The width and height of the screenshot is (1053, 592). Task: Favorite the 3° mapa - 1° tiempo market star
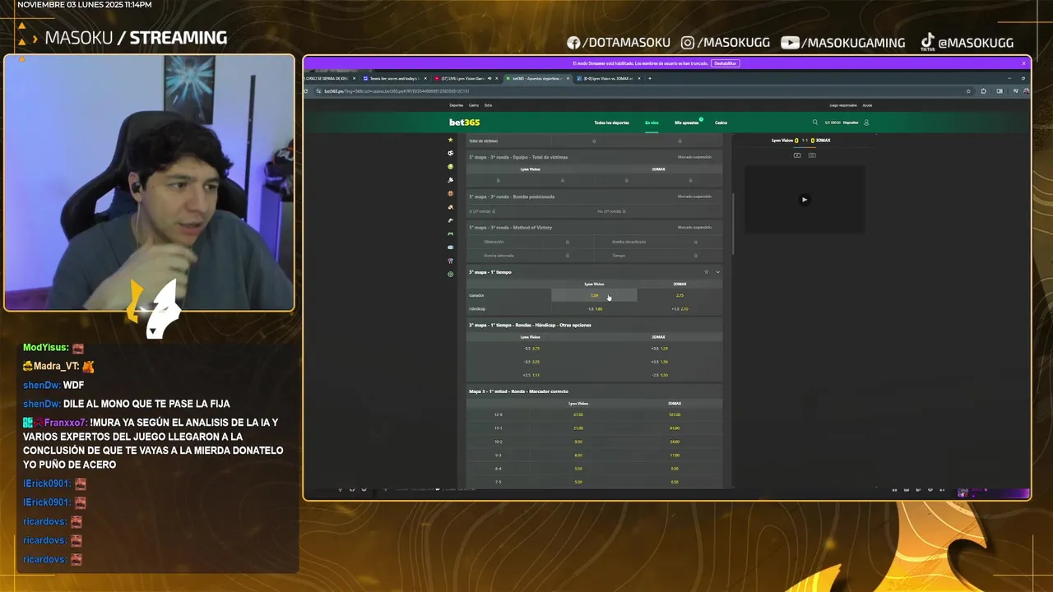coord(706,272)
